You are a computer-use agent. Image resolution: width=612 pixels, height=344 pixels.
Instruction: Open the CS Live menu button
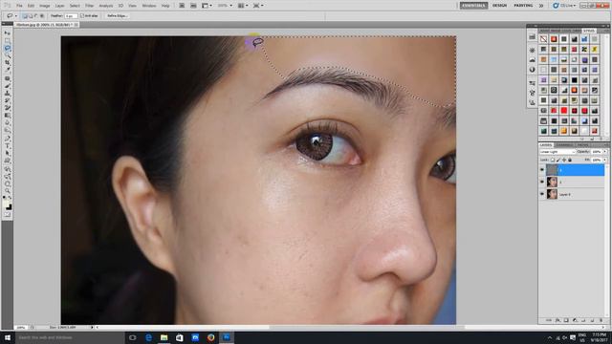[564, 6]
